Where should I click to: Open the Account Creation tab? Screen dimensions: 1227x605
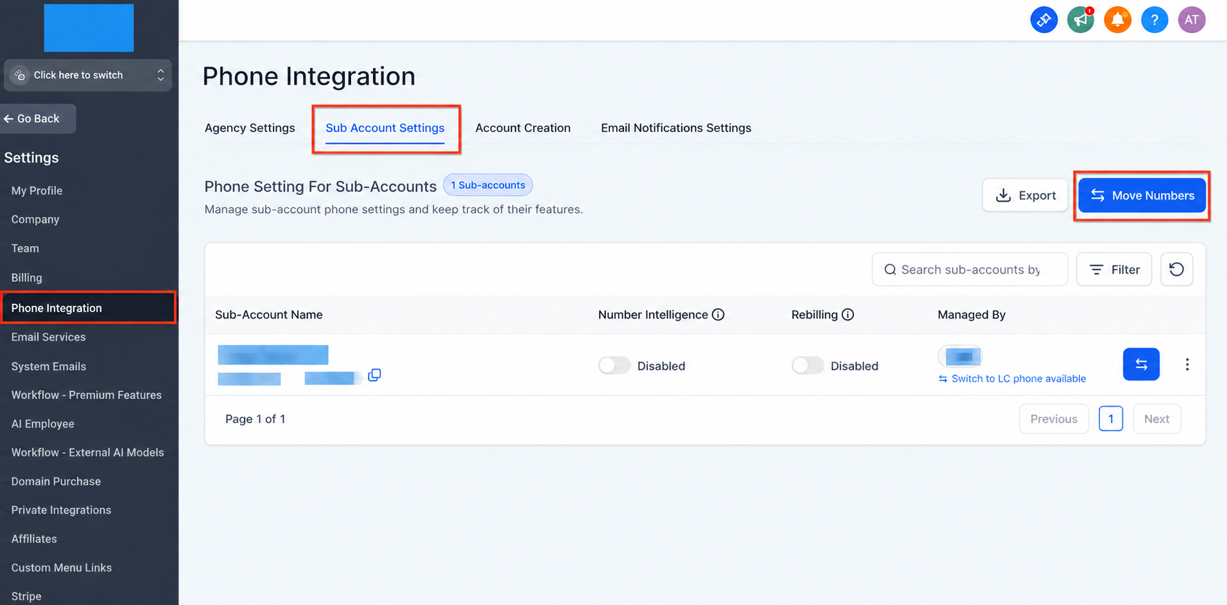click(523, 128)
